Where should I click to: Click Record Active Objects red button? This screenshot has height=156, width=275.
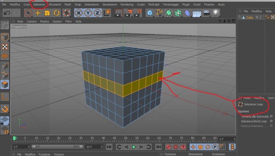pyautogui.click(x=168, y=147)
